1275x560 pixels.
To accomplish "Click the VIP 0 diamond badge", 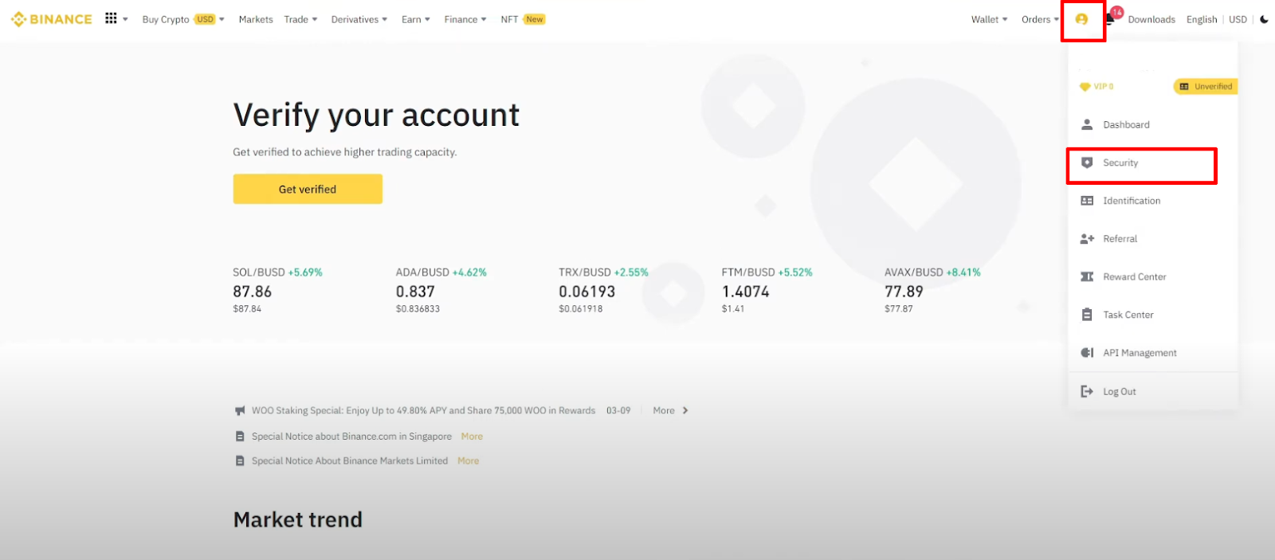I will (1096, 86).
